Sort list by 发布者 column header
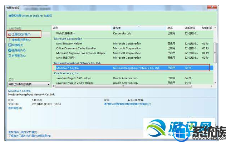 coord(139,28)
